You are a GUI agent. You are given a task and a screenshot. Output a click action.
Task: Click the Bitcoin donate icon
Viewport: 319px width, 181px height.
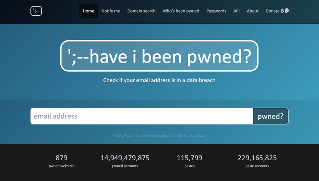tap(282, 11)
